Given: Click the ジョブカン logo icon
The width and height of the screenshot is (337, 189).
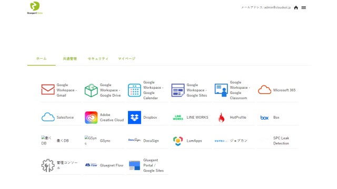Looking at the screenshot, I should (x=221, y=141).
